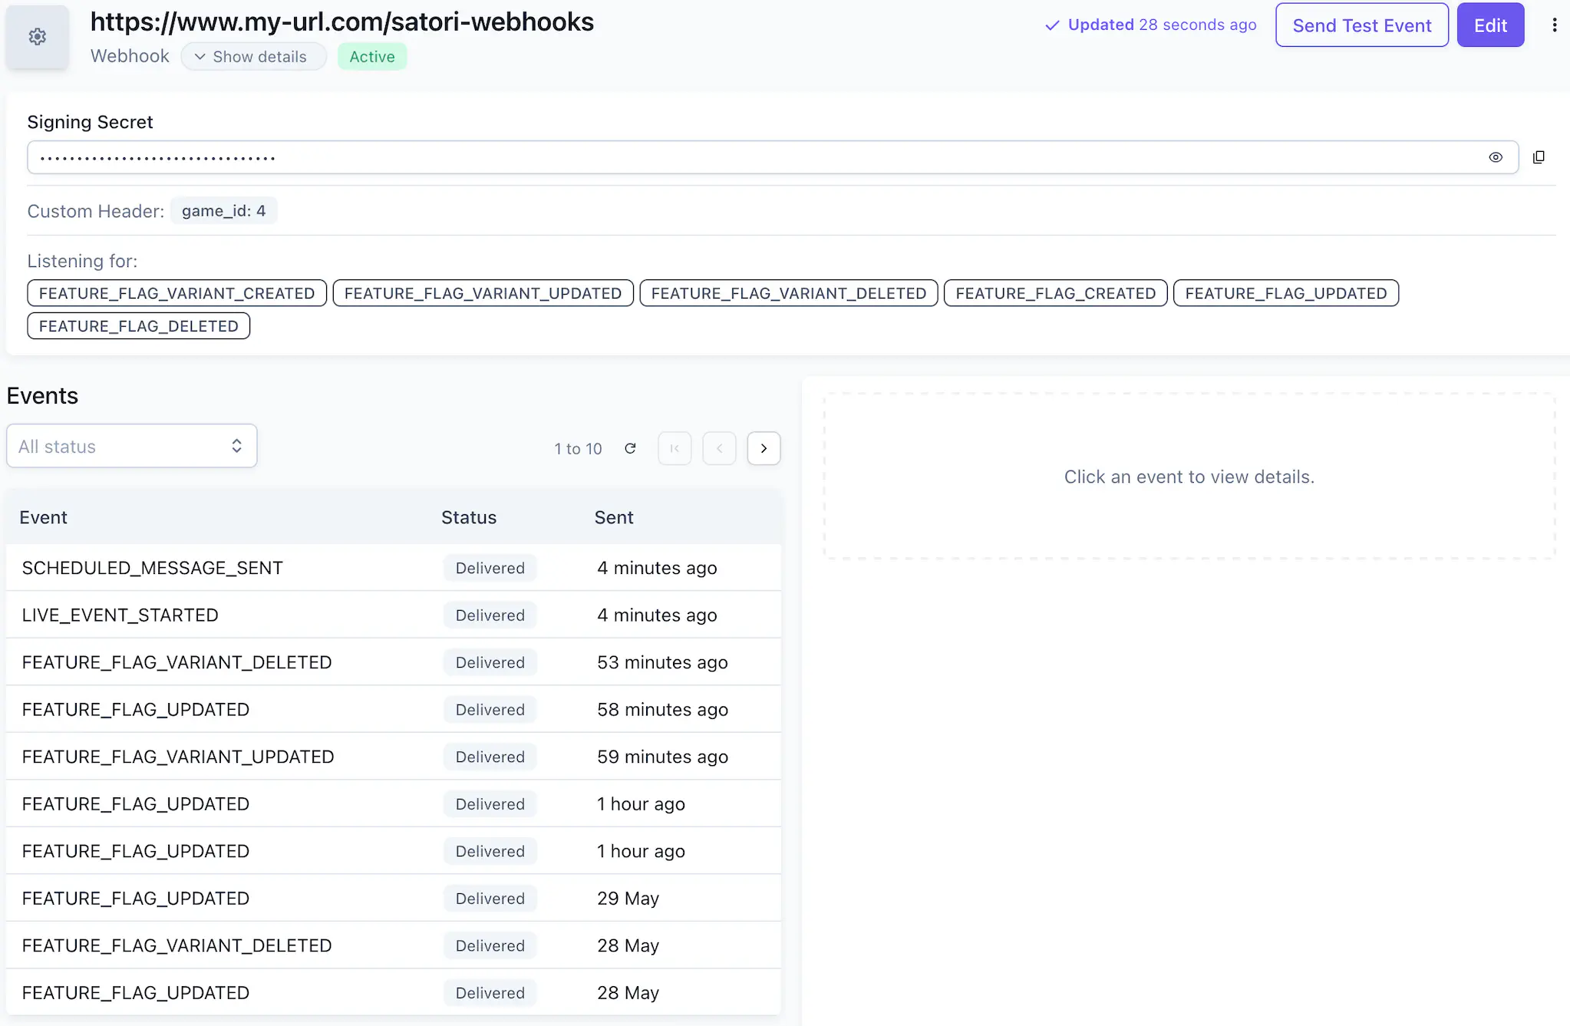Go to next page of events

[x=764, y=448]
